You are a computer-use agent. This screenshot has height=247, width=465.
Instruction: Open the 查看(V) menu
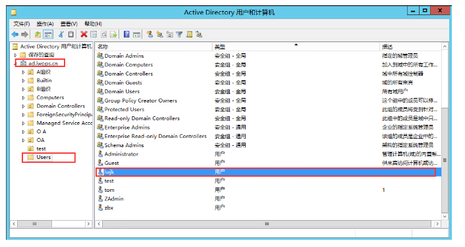point(68,24)
